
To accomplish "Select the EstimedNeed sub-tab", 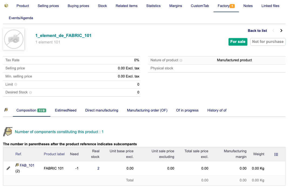I will (x=66, y=110).
